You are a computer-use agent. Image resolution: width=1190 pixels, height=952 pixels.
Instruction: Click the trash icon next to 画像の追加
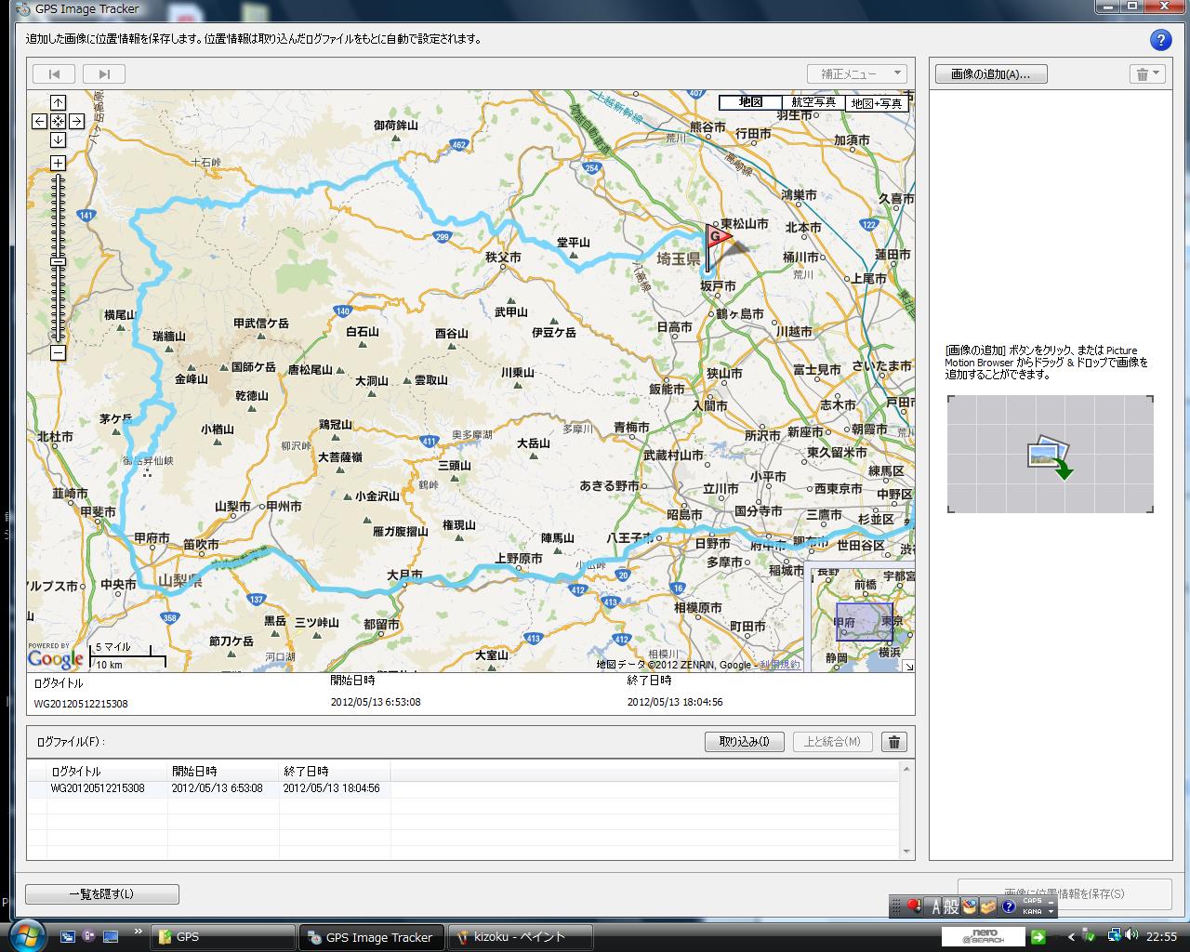[1142, 74]
